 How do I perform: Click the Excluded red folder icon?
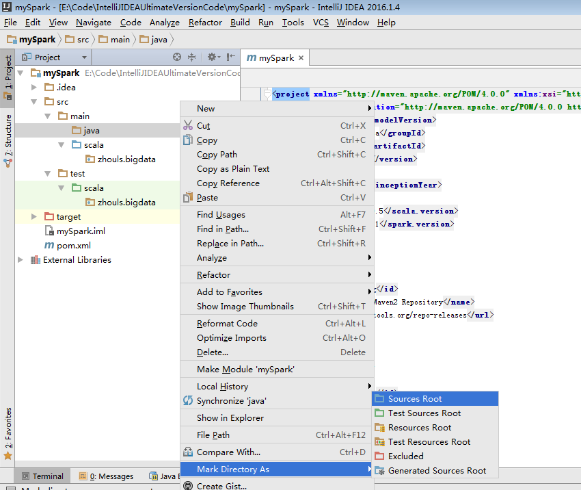(379, 456)
